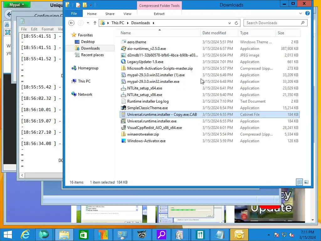This screenshot has height=241, width=321.
Task: Open Notepad's File menu
Action: pos(24,29)
